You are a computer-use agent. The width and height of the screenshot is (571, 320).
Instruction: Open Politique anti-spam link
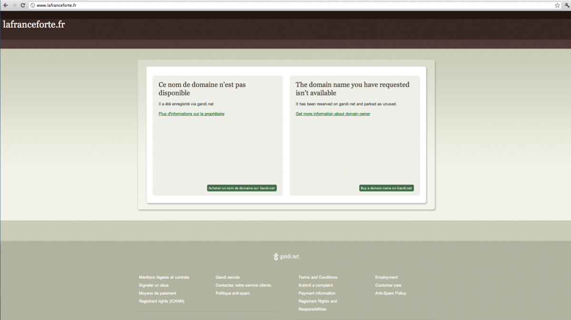(x=233, y=293)
